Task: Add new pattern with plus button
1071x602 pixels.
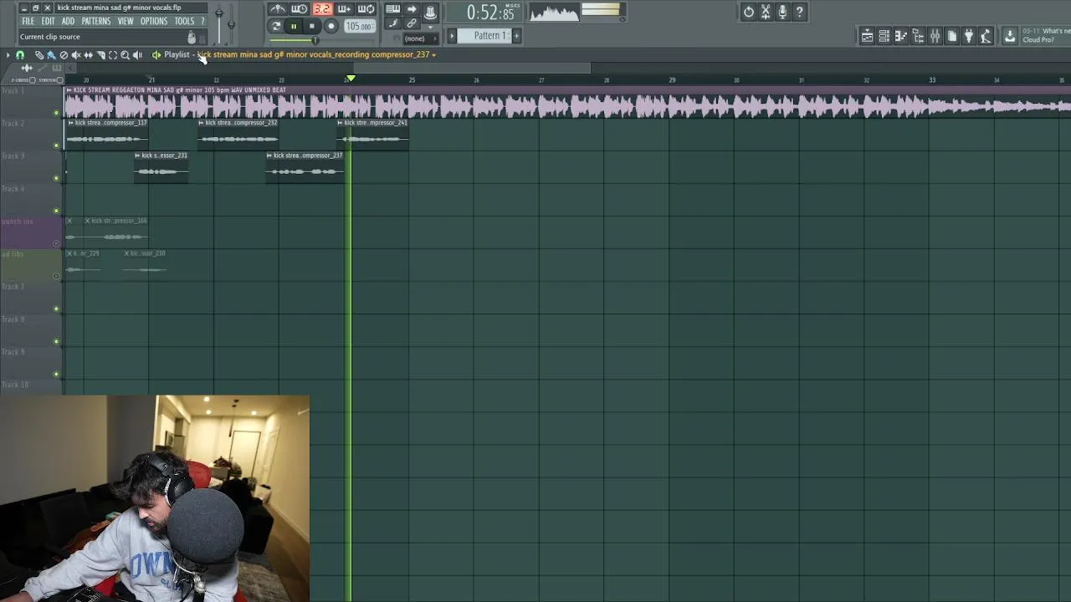Action: click(x=516, y=36)
